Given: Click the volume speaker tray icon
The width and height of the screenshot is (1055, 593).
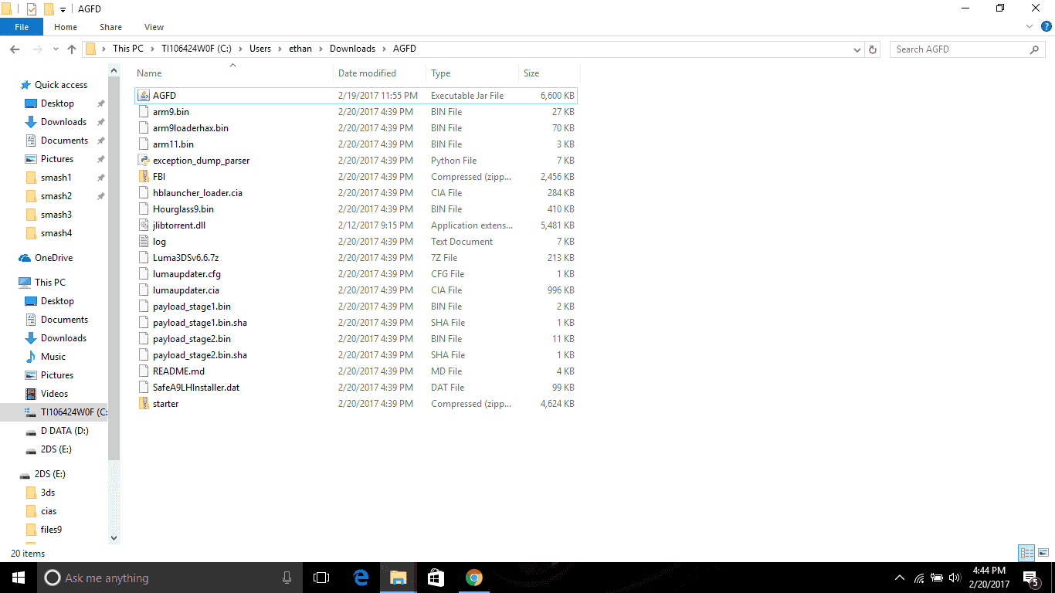Looking at the screenshot, I should 955,578.
